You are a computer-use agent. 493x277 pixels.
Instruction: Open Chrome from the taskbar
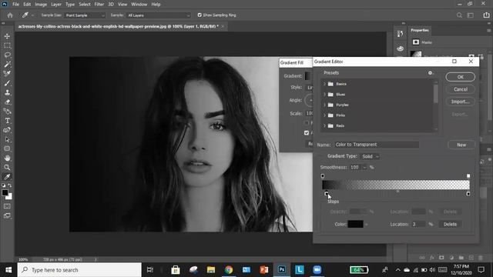(x=229, y=270)
